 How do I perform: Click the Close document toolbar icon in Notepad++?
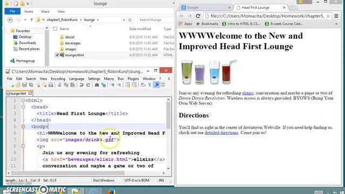[x=38, y=85]
